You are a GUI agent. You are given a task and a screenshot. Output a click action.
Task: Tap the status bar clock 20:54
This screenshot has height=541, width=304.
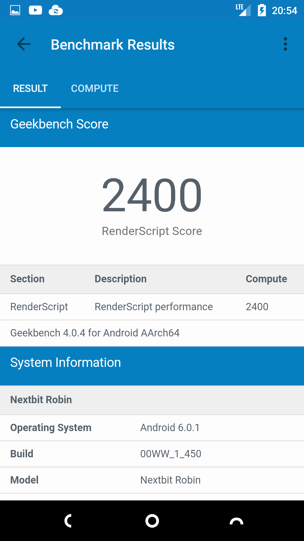pyautogui.click(x=284, y=11)
